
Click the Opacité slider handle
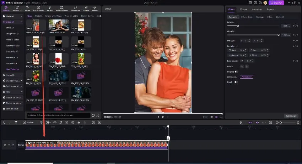click(x=279, y=35)
